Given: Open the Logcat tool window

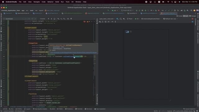Looking at the screenshot, I should (x=27, y=109).
